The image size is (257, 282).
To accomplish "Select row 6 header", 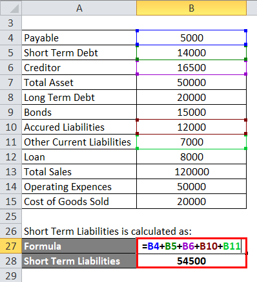I will click(11, 67).
